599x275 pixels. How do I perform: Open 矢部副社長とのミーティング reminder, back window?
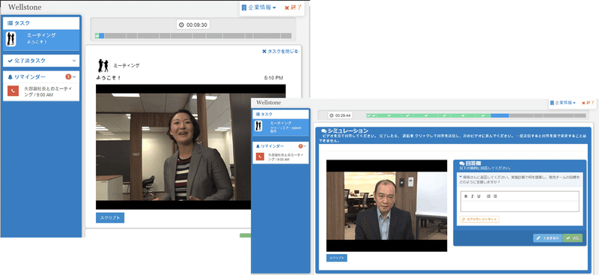pos(41,91)
